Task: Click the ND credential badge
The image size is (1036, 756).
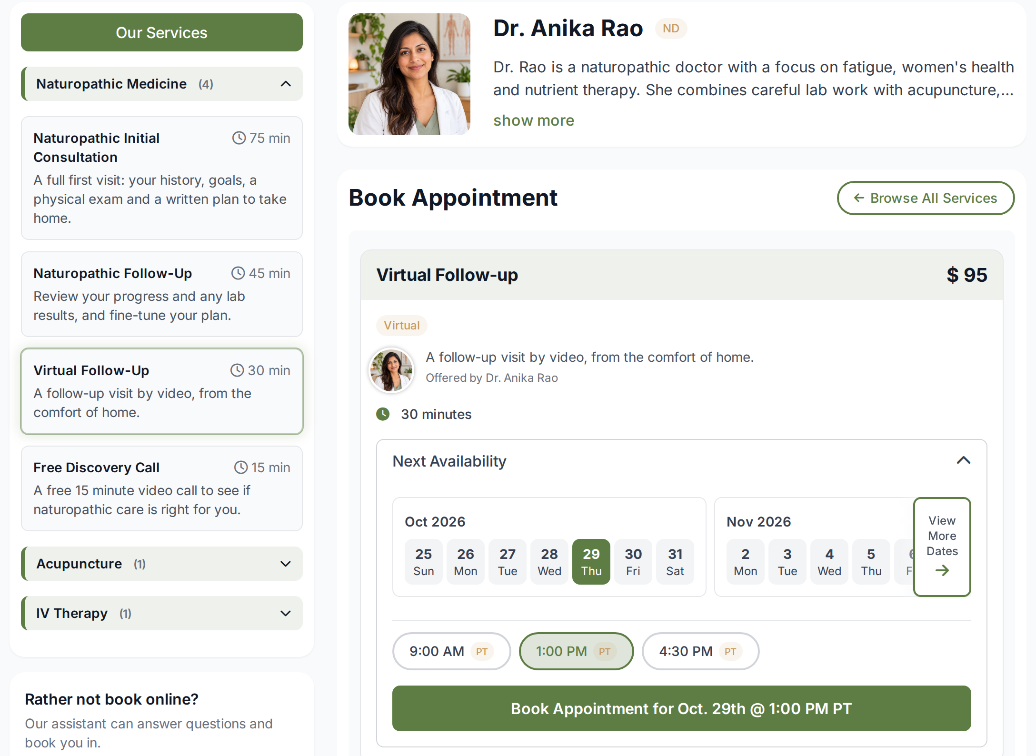Action: coord(671,29)
